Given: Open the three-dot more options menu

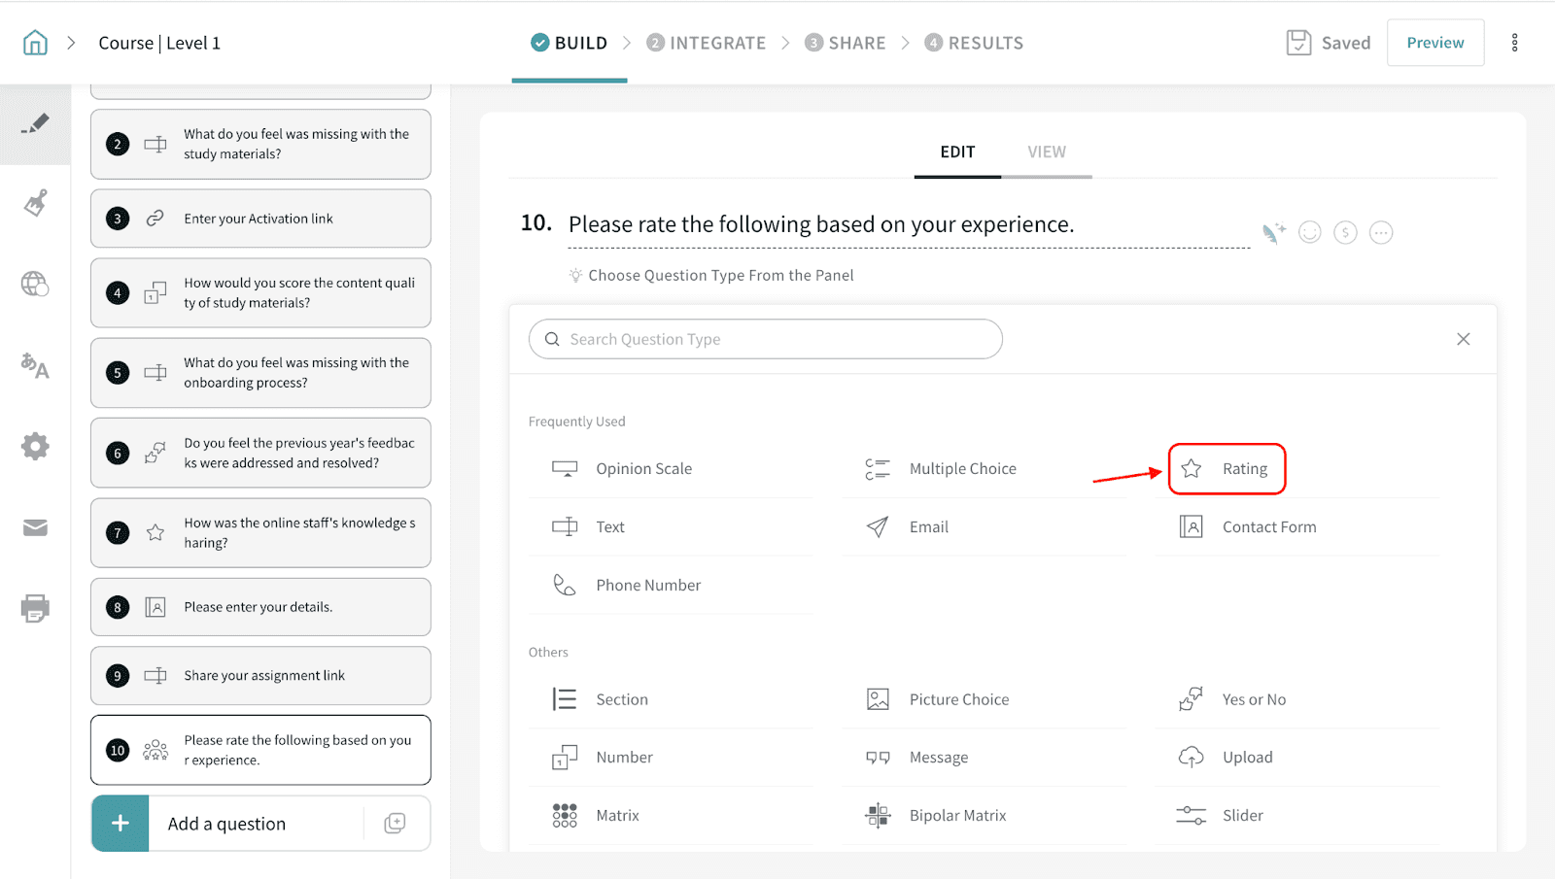Looking at the screenshot, I should click(x=1514, y=43).
